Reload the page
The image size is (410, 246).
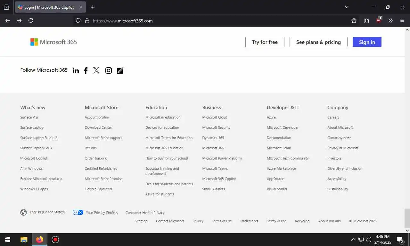coord(31,20)
